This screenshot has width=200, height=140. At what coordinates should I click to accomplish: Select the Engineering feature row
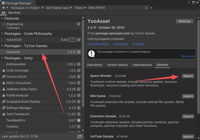41,26
